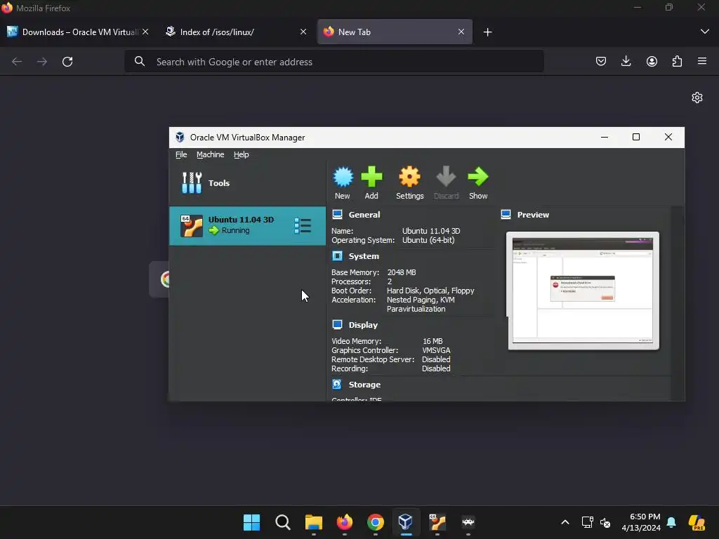
Task: Close the Downloads – Oracle VM VirtualBox tab
Action: (145, 32)
